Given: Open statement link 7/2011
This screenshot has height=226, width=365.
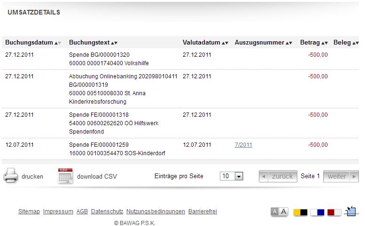Looking at the screenshot, I should (243, 145).
